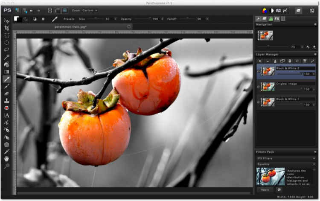Select the Lasso selection tool
The width and height of the screenshot is (320, 201).
[6, 50]
